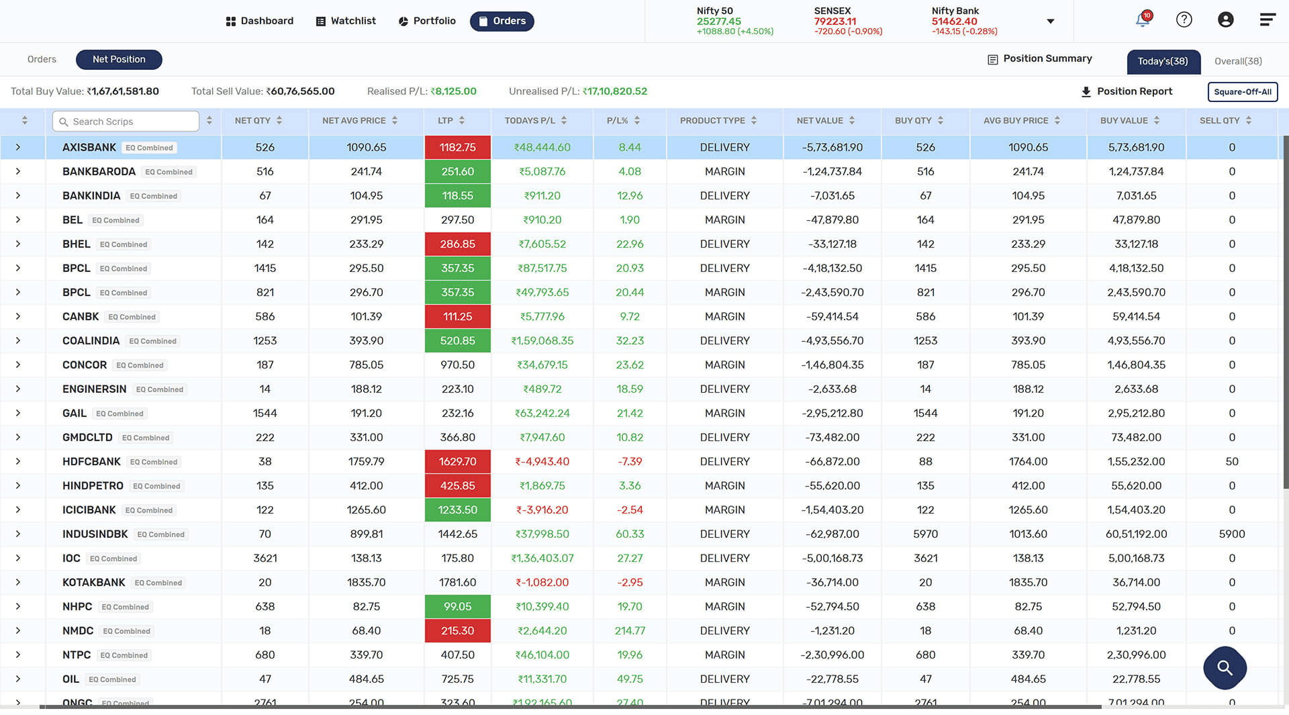Expand the HDFCBANK row
1289x715 pixels.
point(18,461)
